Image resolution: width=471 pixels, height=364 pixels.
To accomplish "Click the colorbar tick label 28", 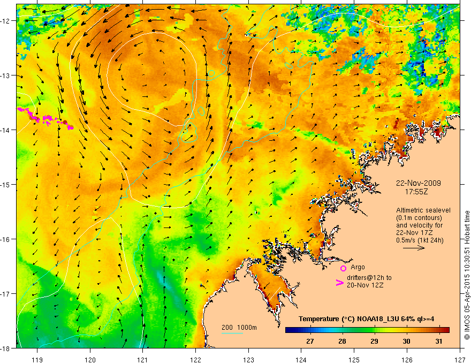I will click(342, 341).
